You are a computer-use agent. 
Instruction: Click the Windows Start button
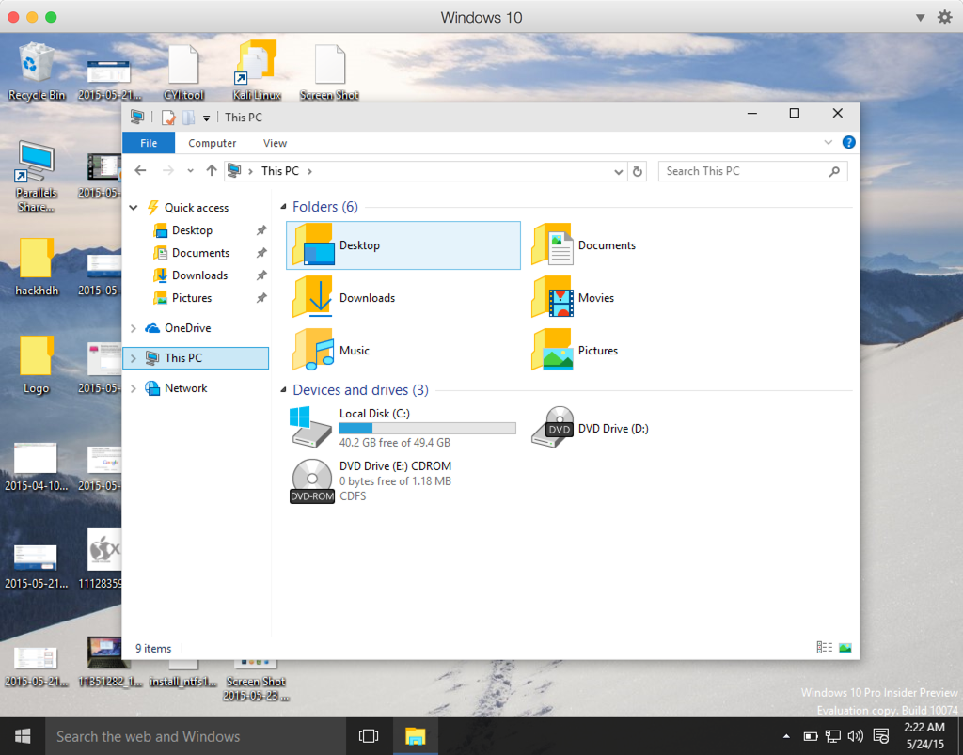[22, 736]
